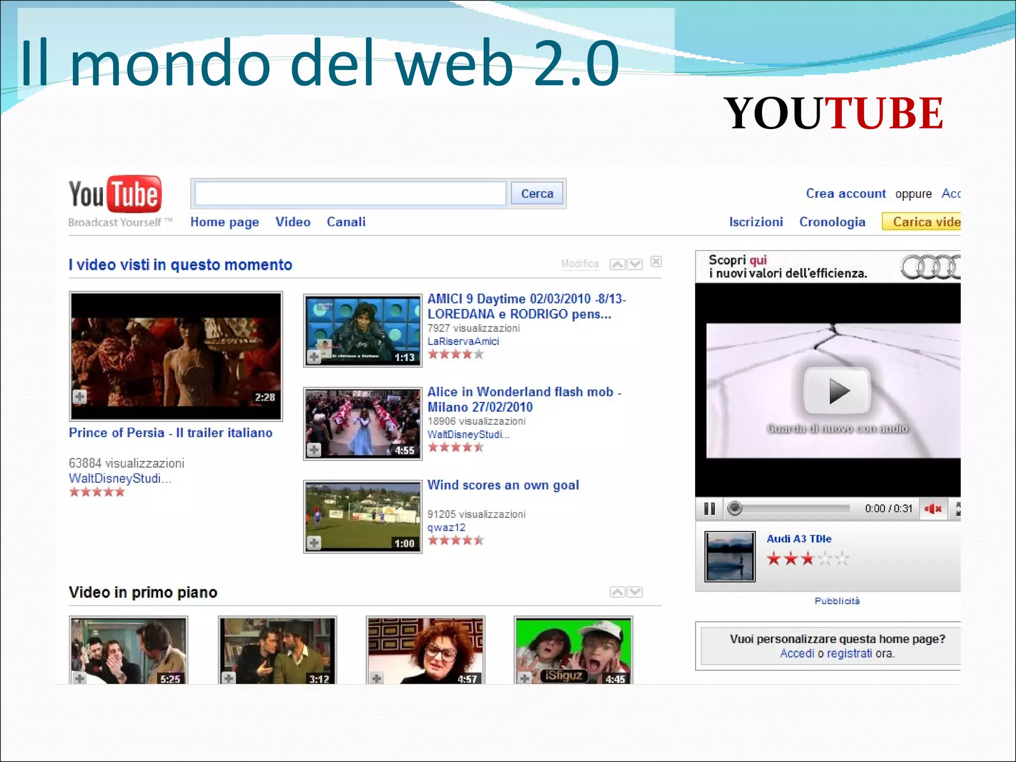Click inside the YouTube search field
The width and height of the screenshot is (1016, 762).
pyautogui.click(x=350, y=193)
